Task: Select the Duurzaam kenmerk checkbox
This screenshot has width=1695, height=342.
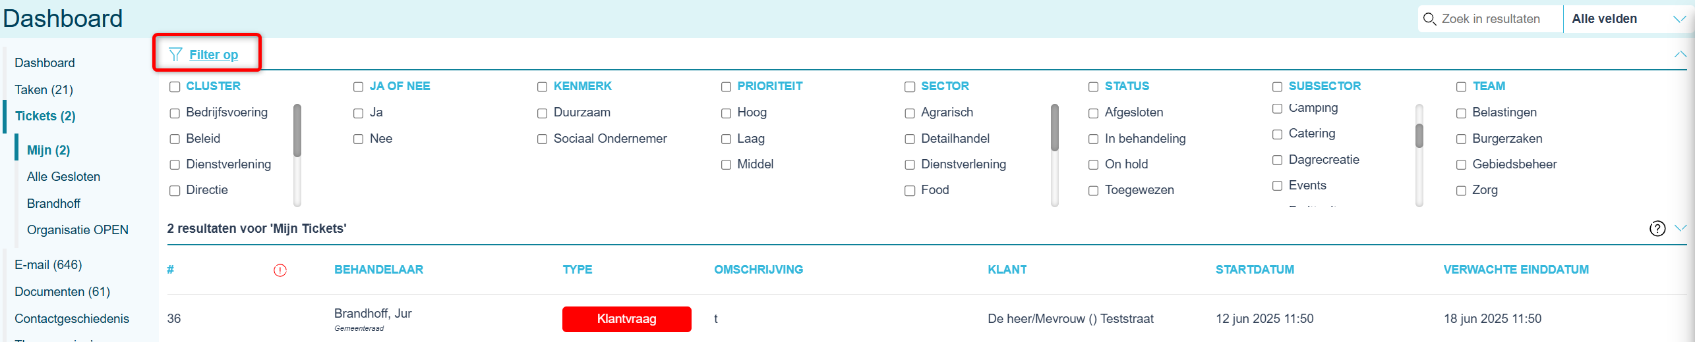Action: (542, 113)
